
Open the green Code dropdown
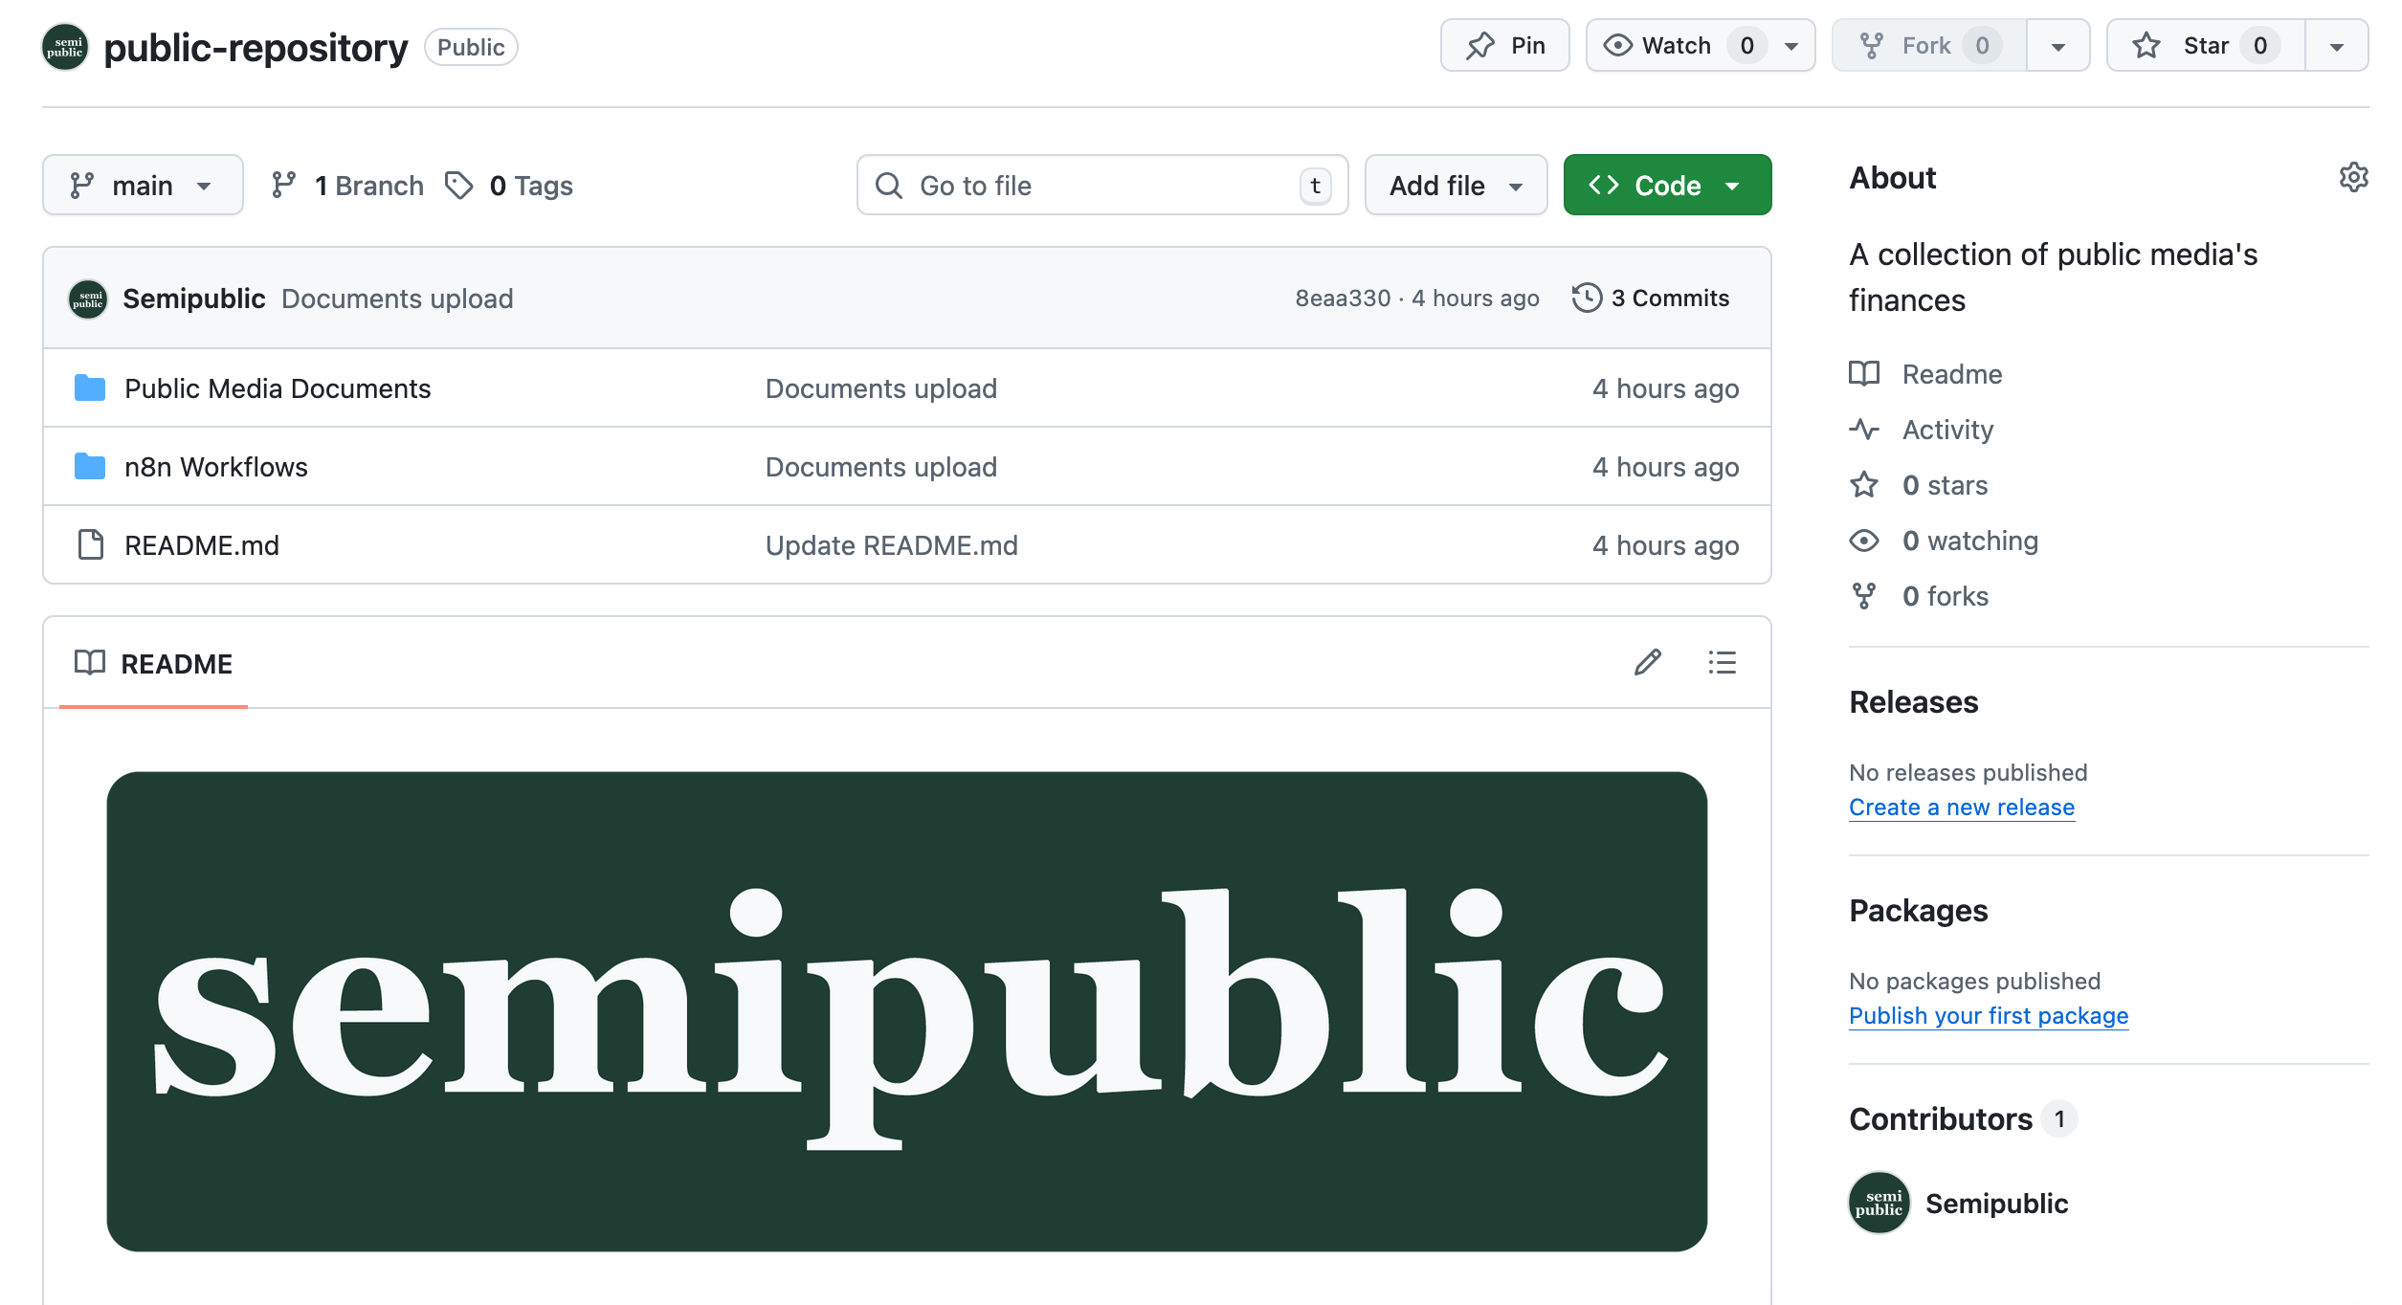coord(1666,185)
